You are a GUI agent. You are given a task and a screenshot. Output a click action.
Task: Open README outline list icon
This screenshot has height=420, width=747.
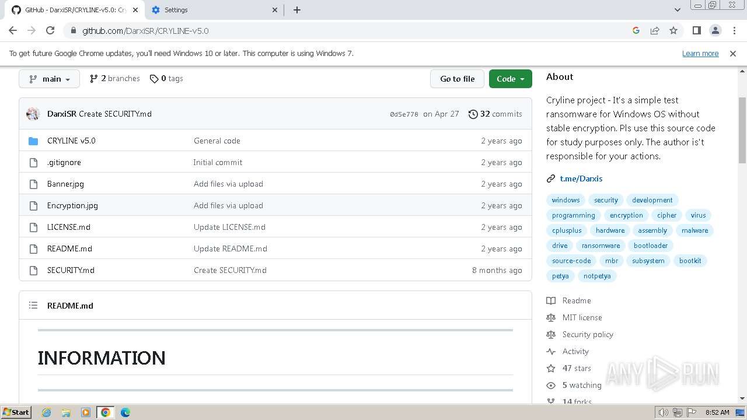point(33,305)
